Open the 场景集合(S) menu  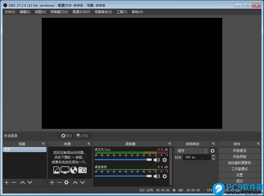coord(103,12)
